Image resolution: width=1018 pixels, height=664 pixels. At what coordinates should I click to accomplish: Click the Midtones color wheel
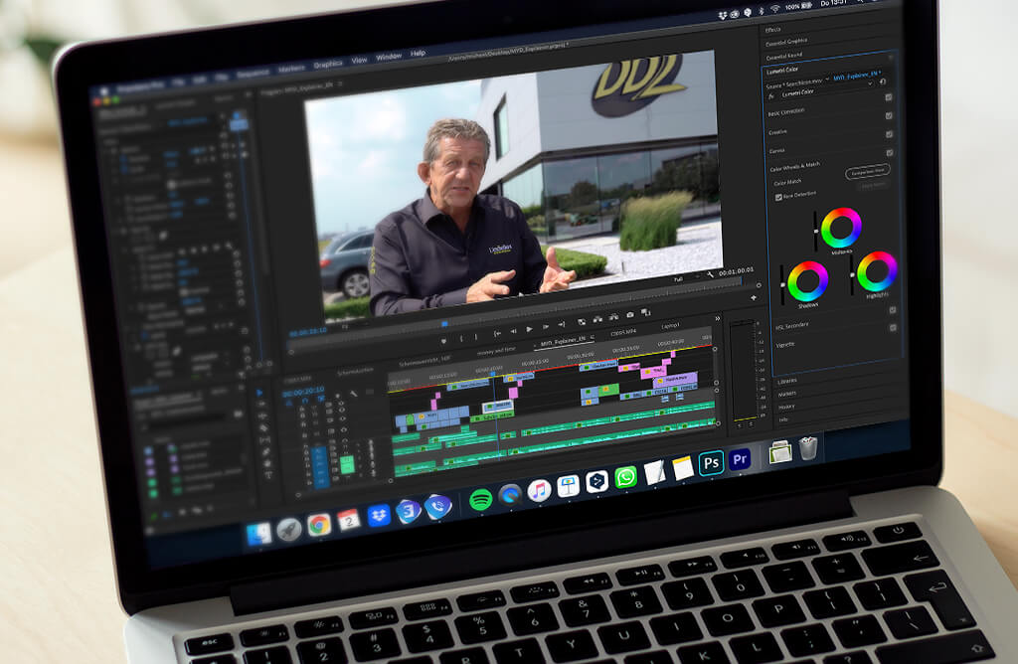pyautogui.click(x=841, y=228)
